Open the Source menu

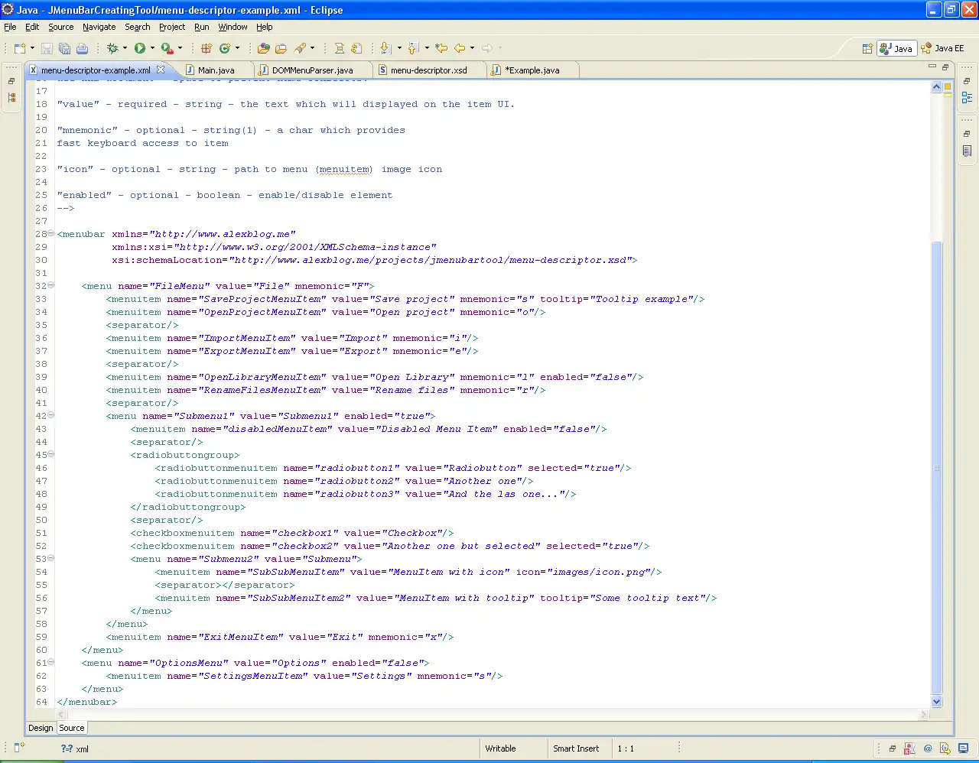click(61, 27)
